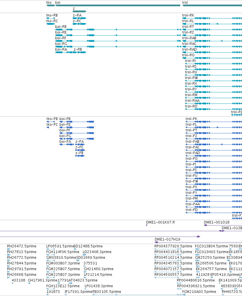Click the trol-RO transcript label

coord(188,55)
